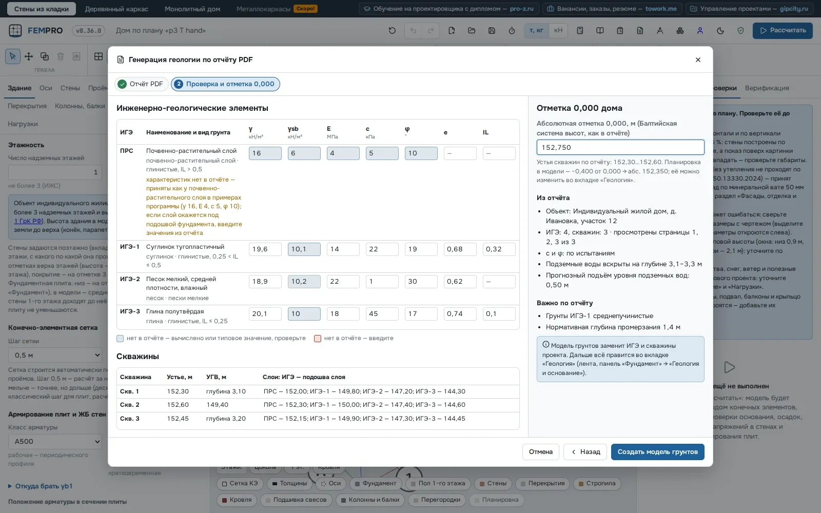The image size is (821, 513).
Task: Go to the Отчёт PDF step
Action: click(x=141, y=84)
